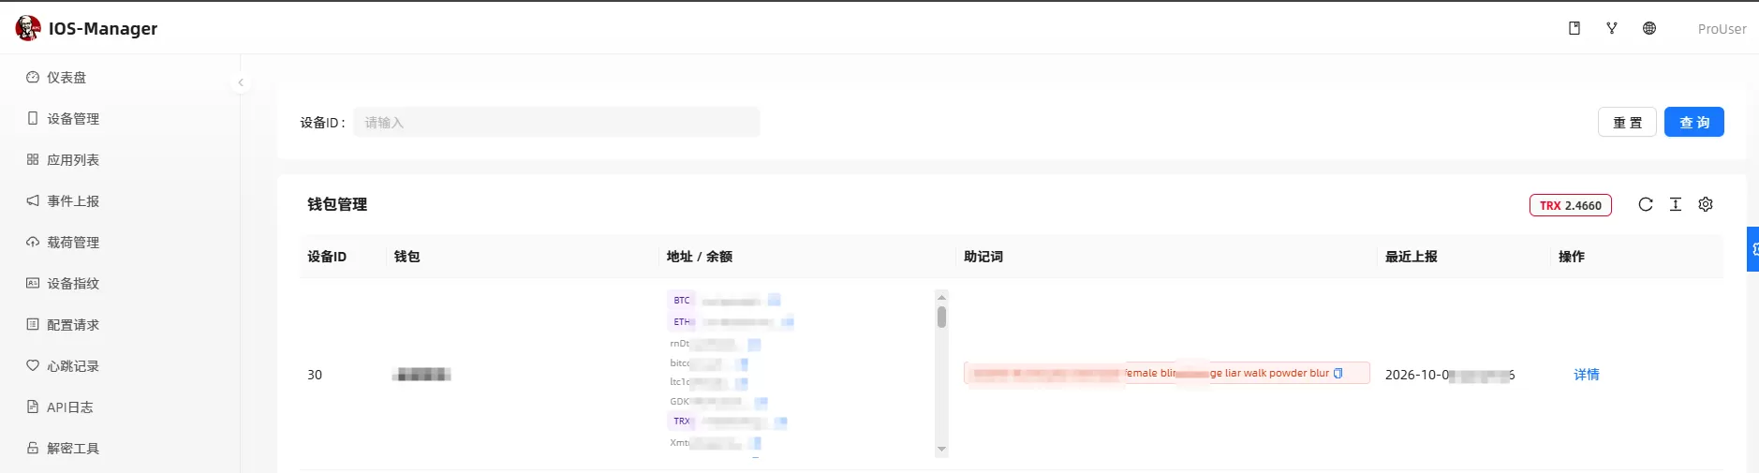Open the ProUser account menu
This screenshot has width=1759, height=473.
tap(1722, 29)
